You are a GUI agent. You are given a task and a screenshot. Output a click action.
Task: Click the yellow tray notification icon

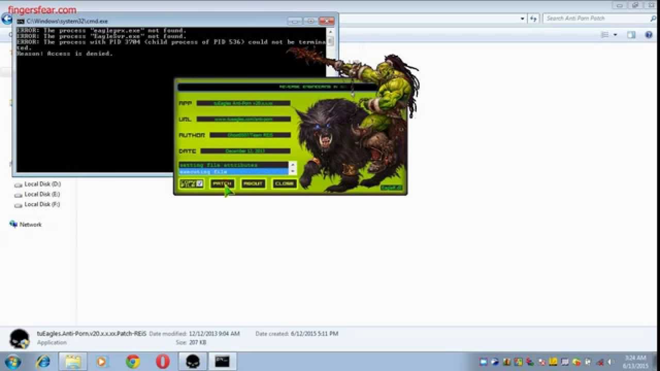pos(553,362)
